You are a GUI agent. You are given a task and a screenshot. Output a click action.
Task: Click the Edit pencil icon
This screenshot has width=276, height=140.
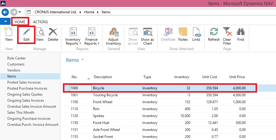pyautogui.click(x=26, y=32)
